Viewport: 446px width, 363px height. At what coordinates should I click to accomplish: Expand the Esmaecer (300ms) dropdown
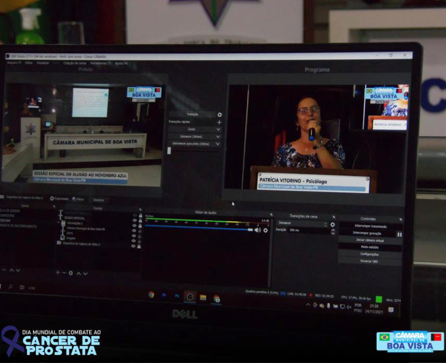218,136
